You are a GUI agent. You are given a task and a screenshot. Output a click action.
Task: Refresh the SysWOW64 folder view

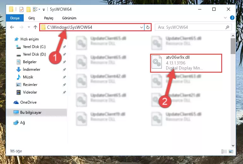point(148,27)
